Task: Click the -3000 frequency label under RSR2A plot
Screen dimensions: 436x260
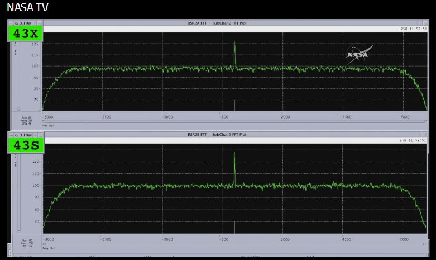Action: tap(167, 117)
